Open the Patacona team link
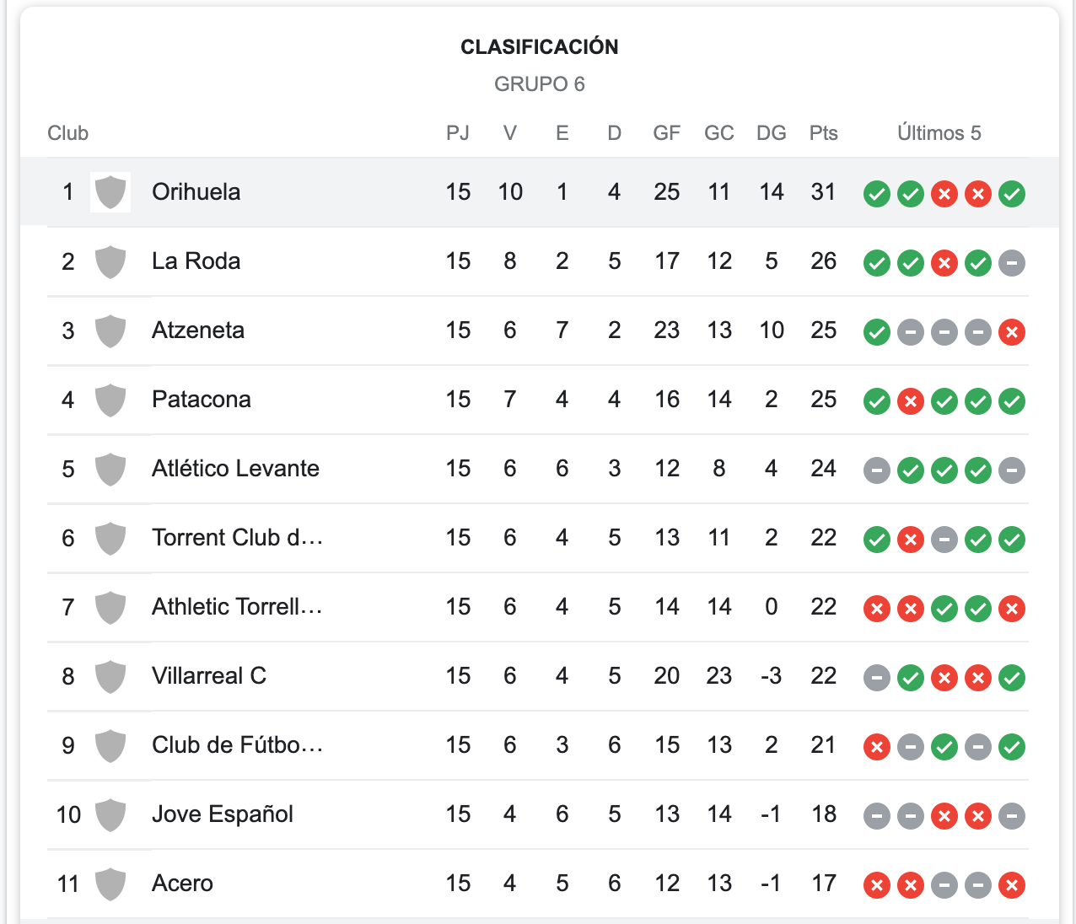 (202, 400)
